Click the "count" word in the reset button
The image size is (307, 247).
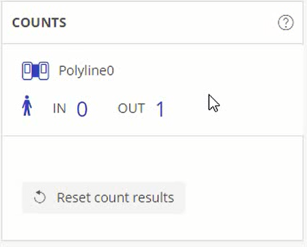[x=112, y=198]
